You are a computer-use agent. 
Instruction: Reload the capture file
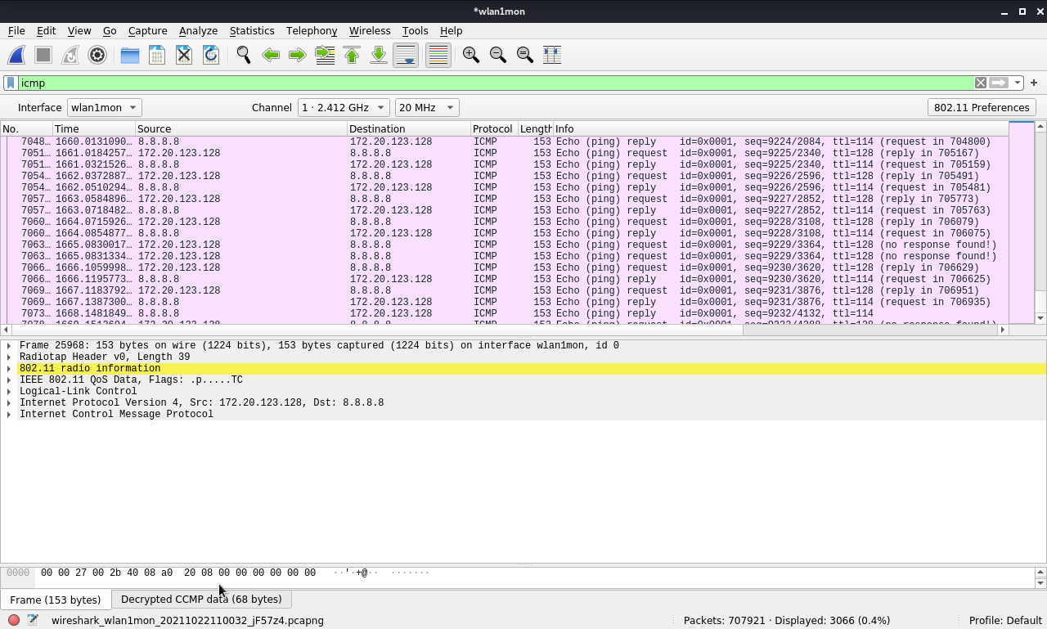[x=211, y=55]
